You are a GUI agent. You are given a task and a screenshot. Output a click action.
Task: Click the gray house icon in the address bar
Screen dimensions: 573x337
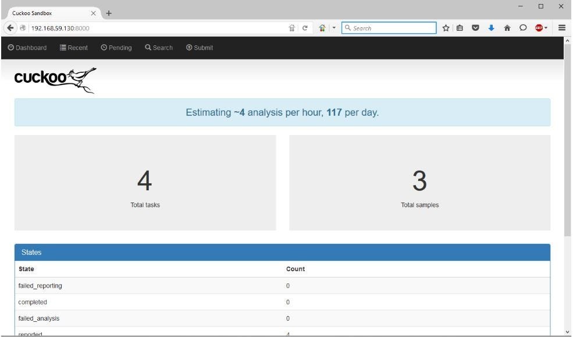pos(291,28)
